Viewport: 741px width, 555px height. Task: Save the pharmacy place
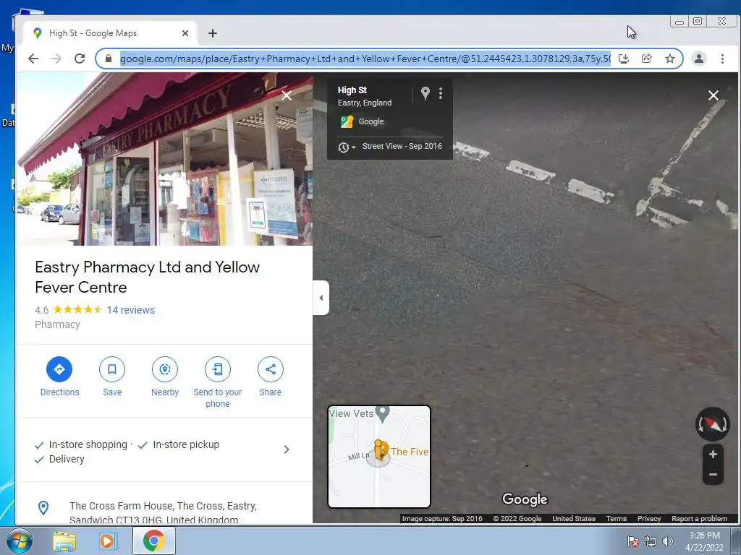[112, 369]
